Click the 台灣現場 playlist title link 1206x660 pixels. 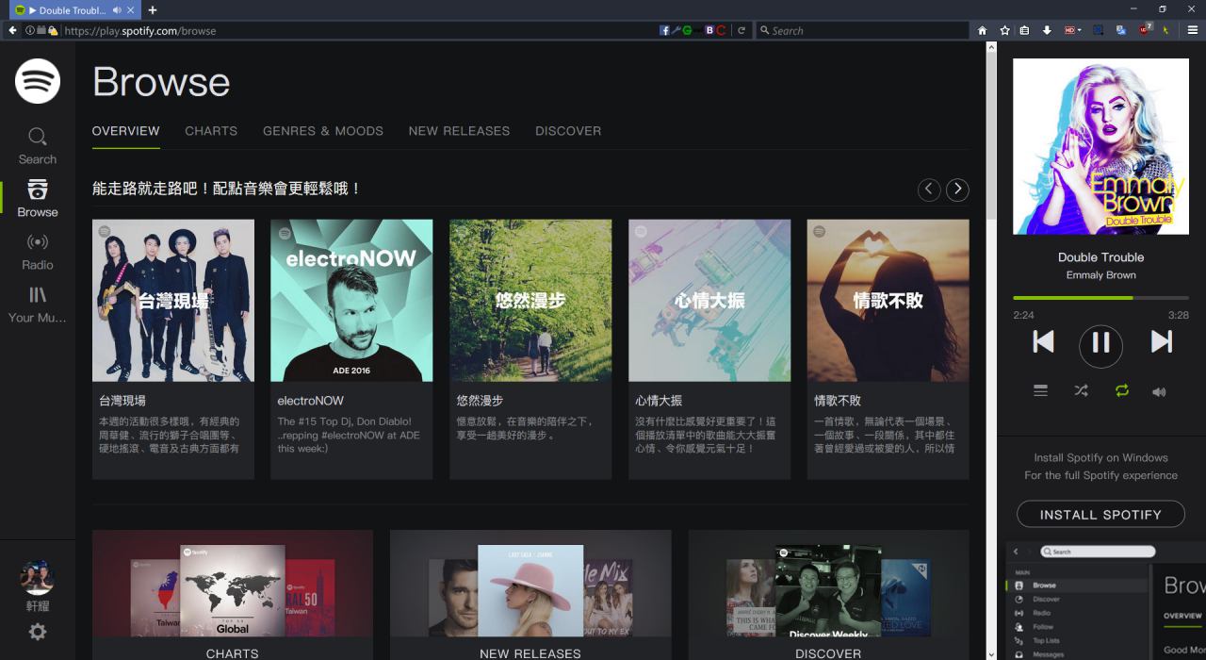point(122,401)
